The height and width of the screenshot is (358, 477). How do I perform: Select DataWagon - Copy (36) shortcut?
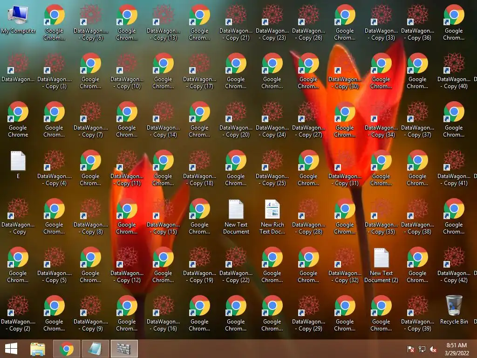pos(418,23)
